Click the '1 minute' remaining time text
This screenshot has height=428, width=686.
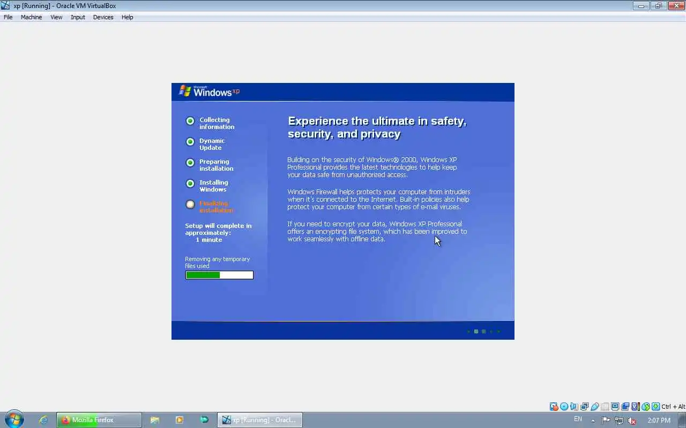[x=209, y=240]
